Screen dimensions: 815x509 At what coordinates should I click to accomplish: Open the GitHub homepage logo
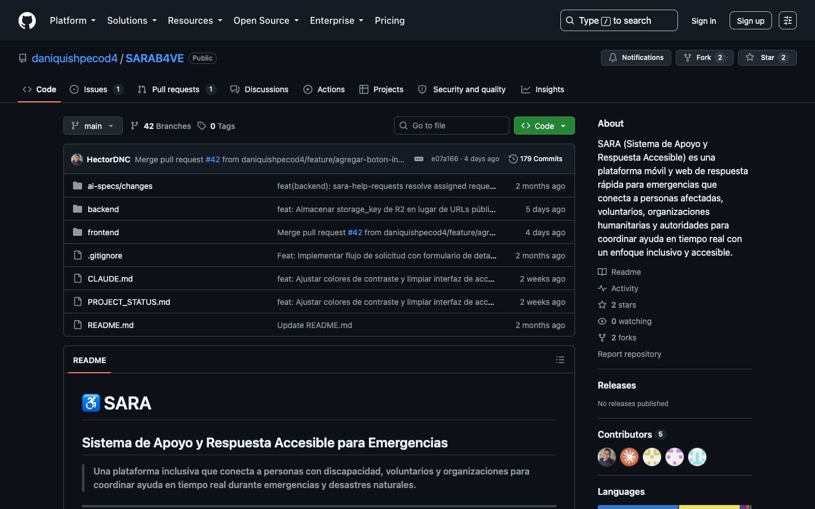pyautogui.click(x=27, y=20)
